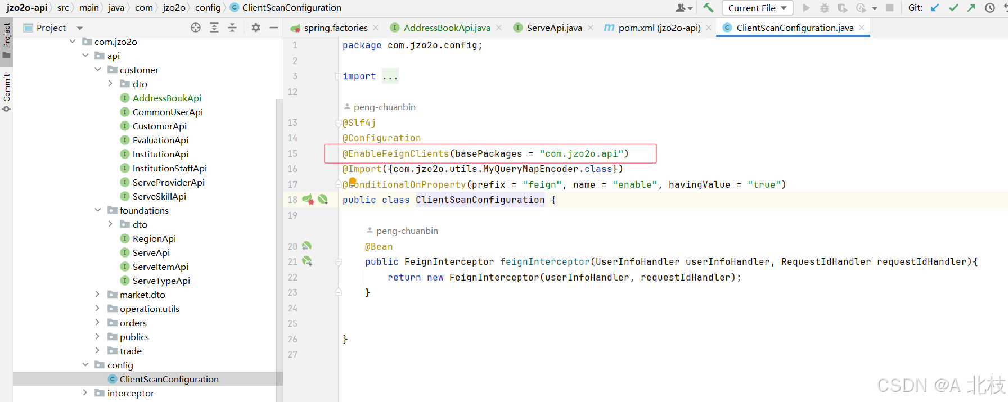Expand the folded import block on line 3
The width and height of the screenshot is (1008, 402).
(338, 76)
